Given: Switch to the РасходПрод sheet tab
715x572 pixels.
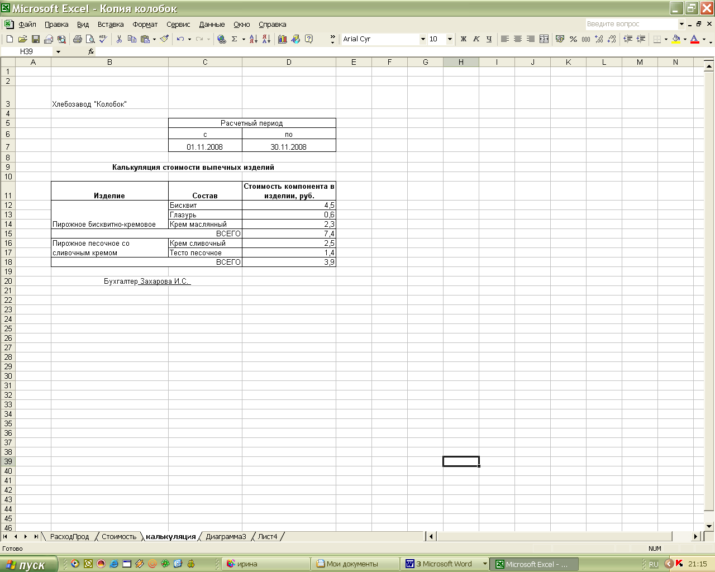Looking at the screenshot, I should coord(69,537).
